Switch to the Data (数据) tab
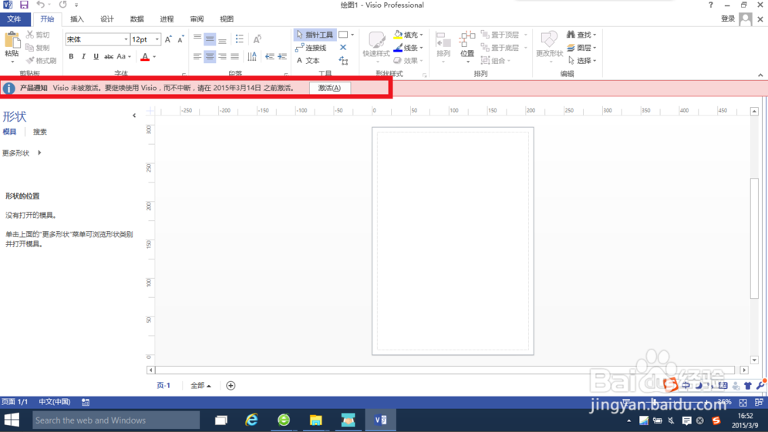768x432 pixels. click(x=136, y=19)
